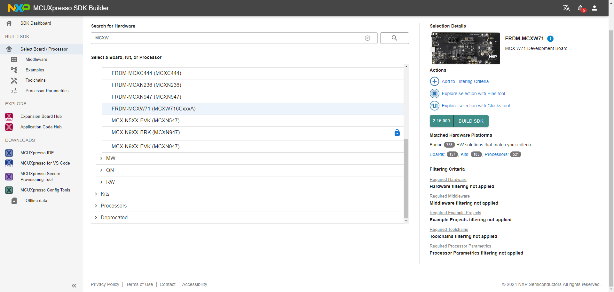Expand the Kits category
614x292 pixels.
click(96, 194)
